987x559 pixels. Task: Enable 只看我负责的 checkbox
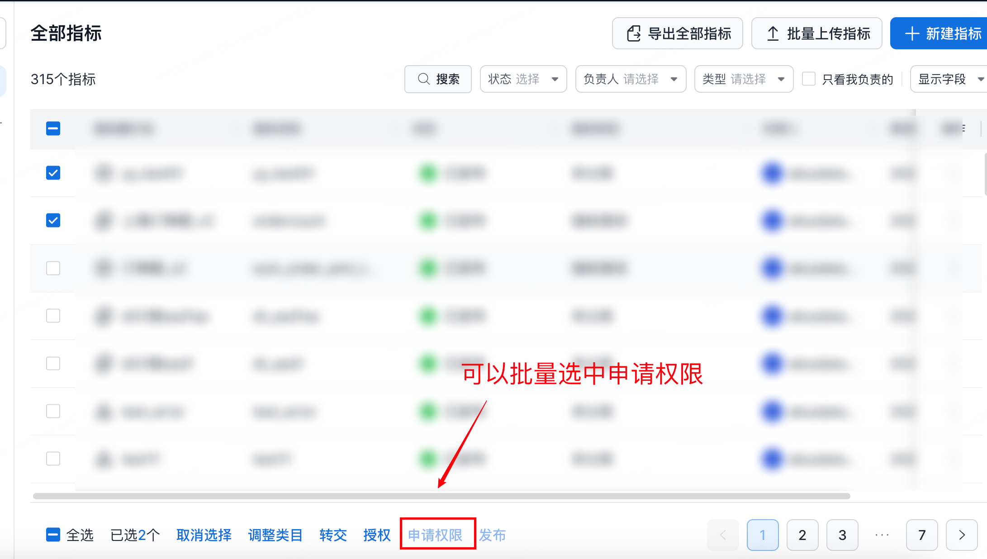tap(808, 79)
